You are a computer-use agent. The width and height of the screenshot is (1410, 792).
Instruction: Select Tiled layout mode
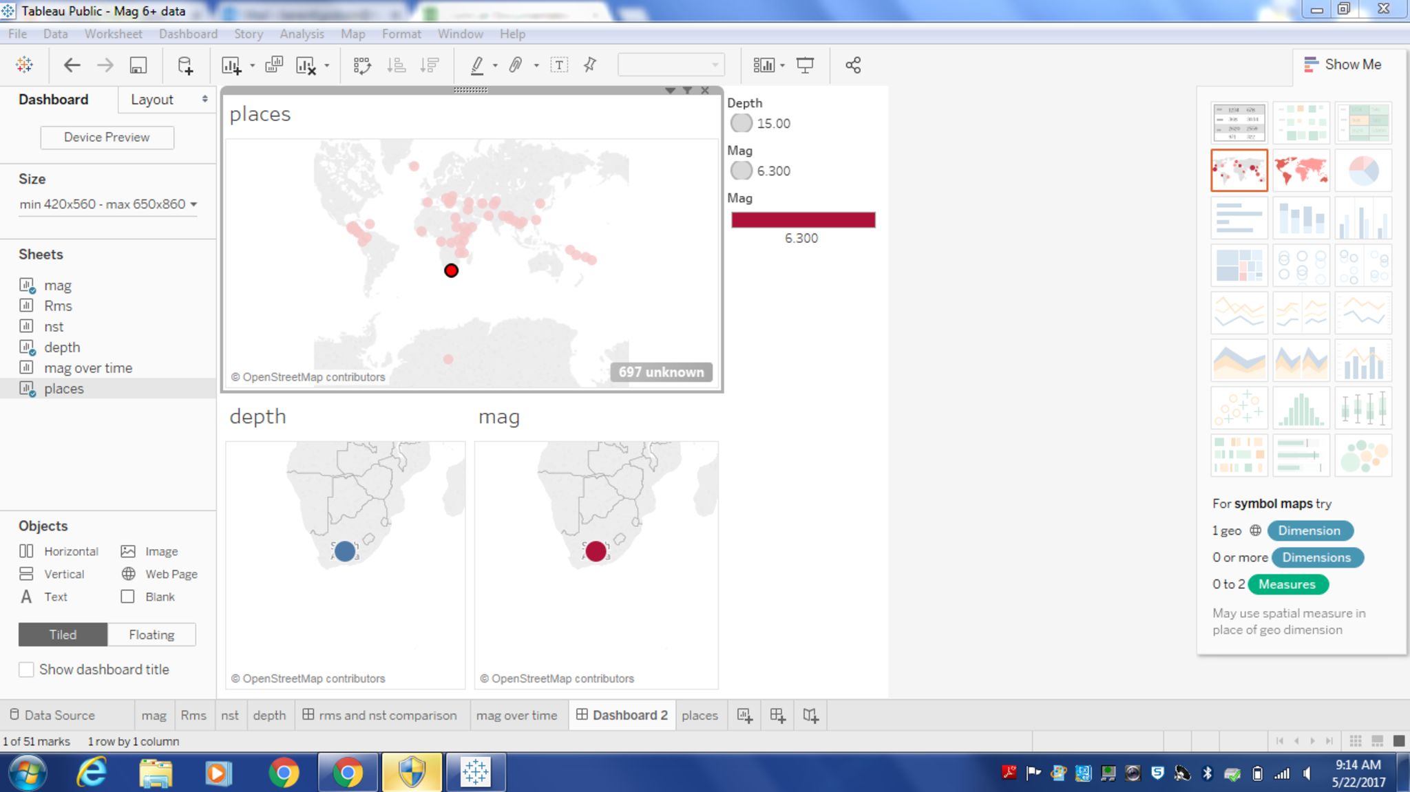[x=63, y=634]
